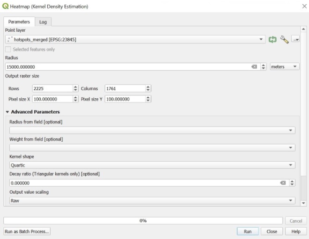Switch to the Log tab
Viewport: 309px width, 239px height.
coord(43,22)
